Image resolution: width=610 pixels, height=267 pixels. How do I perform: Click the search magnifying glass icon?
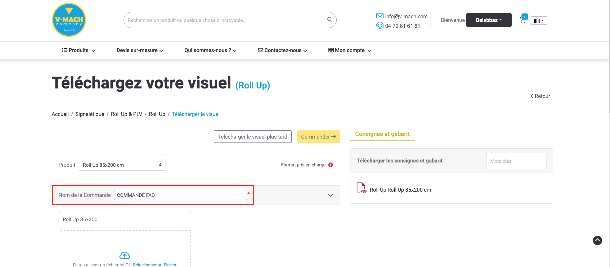tap(330, 20)
